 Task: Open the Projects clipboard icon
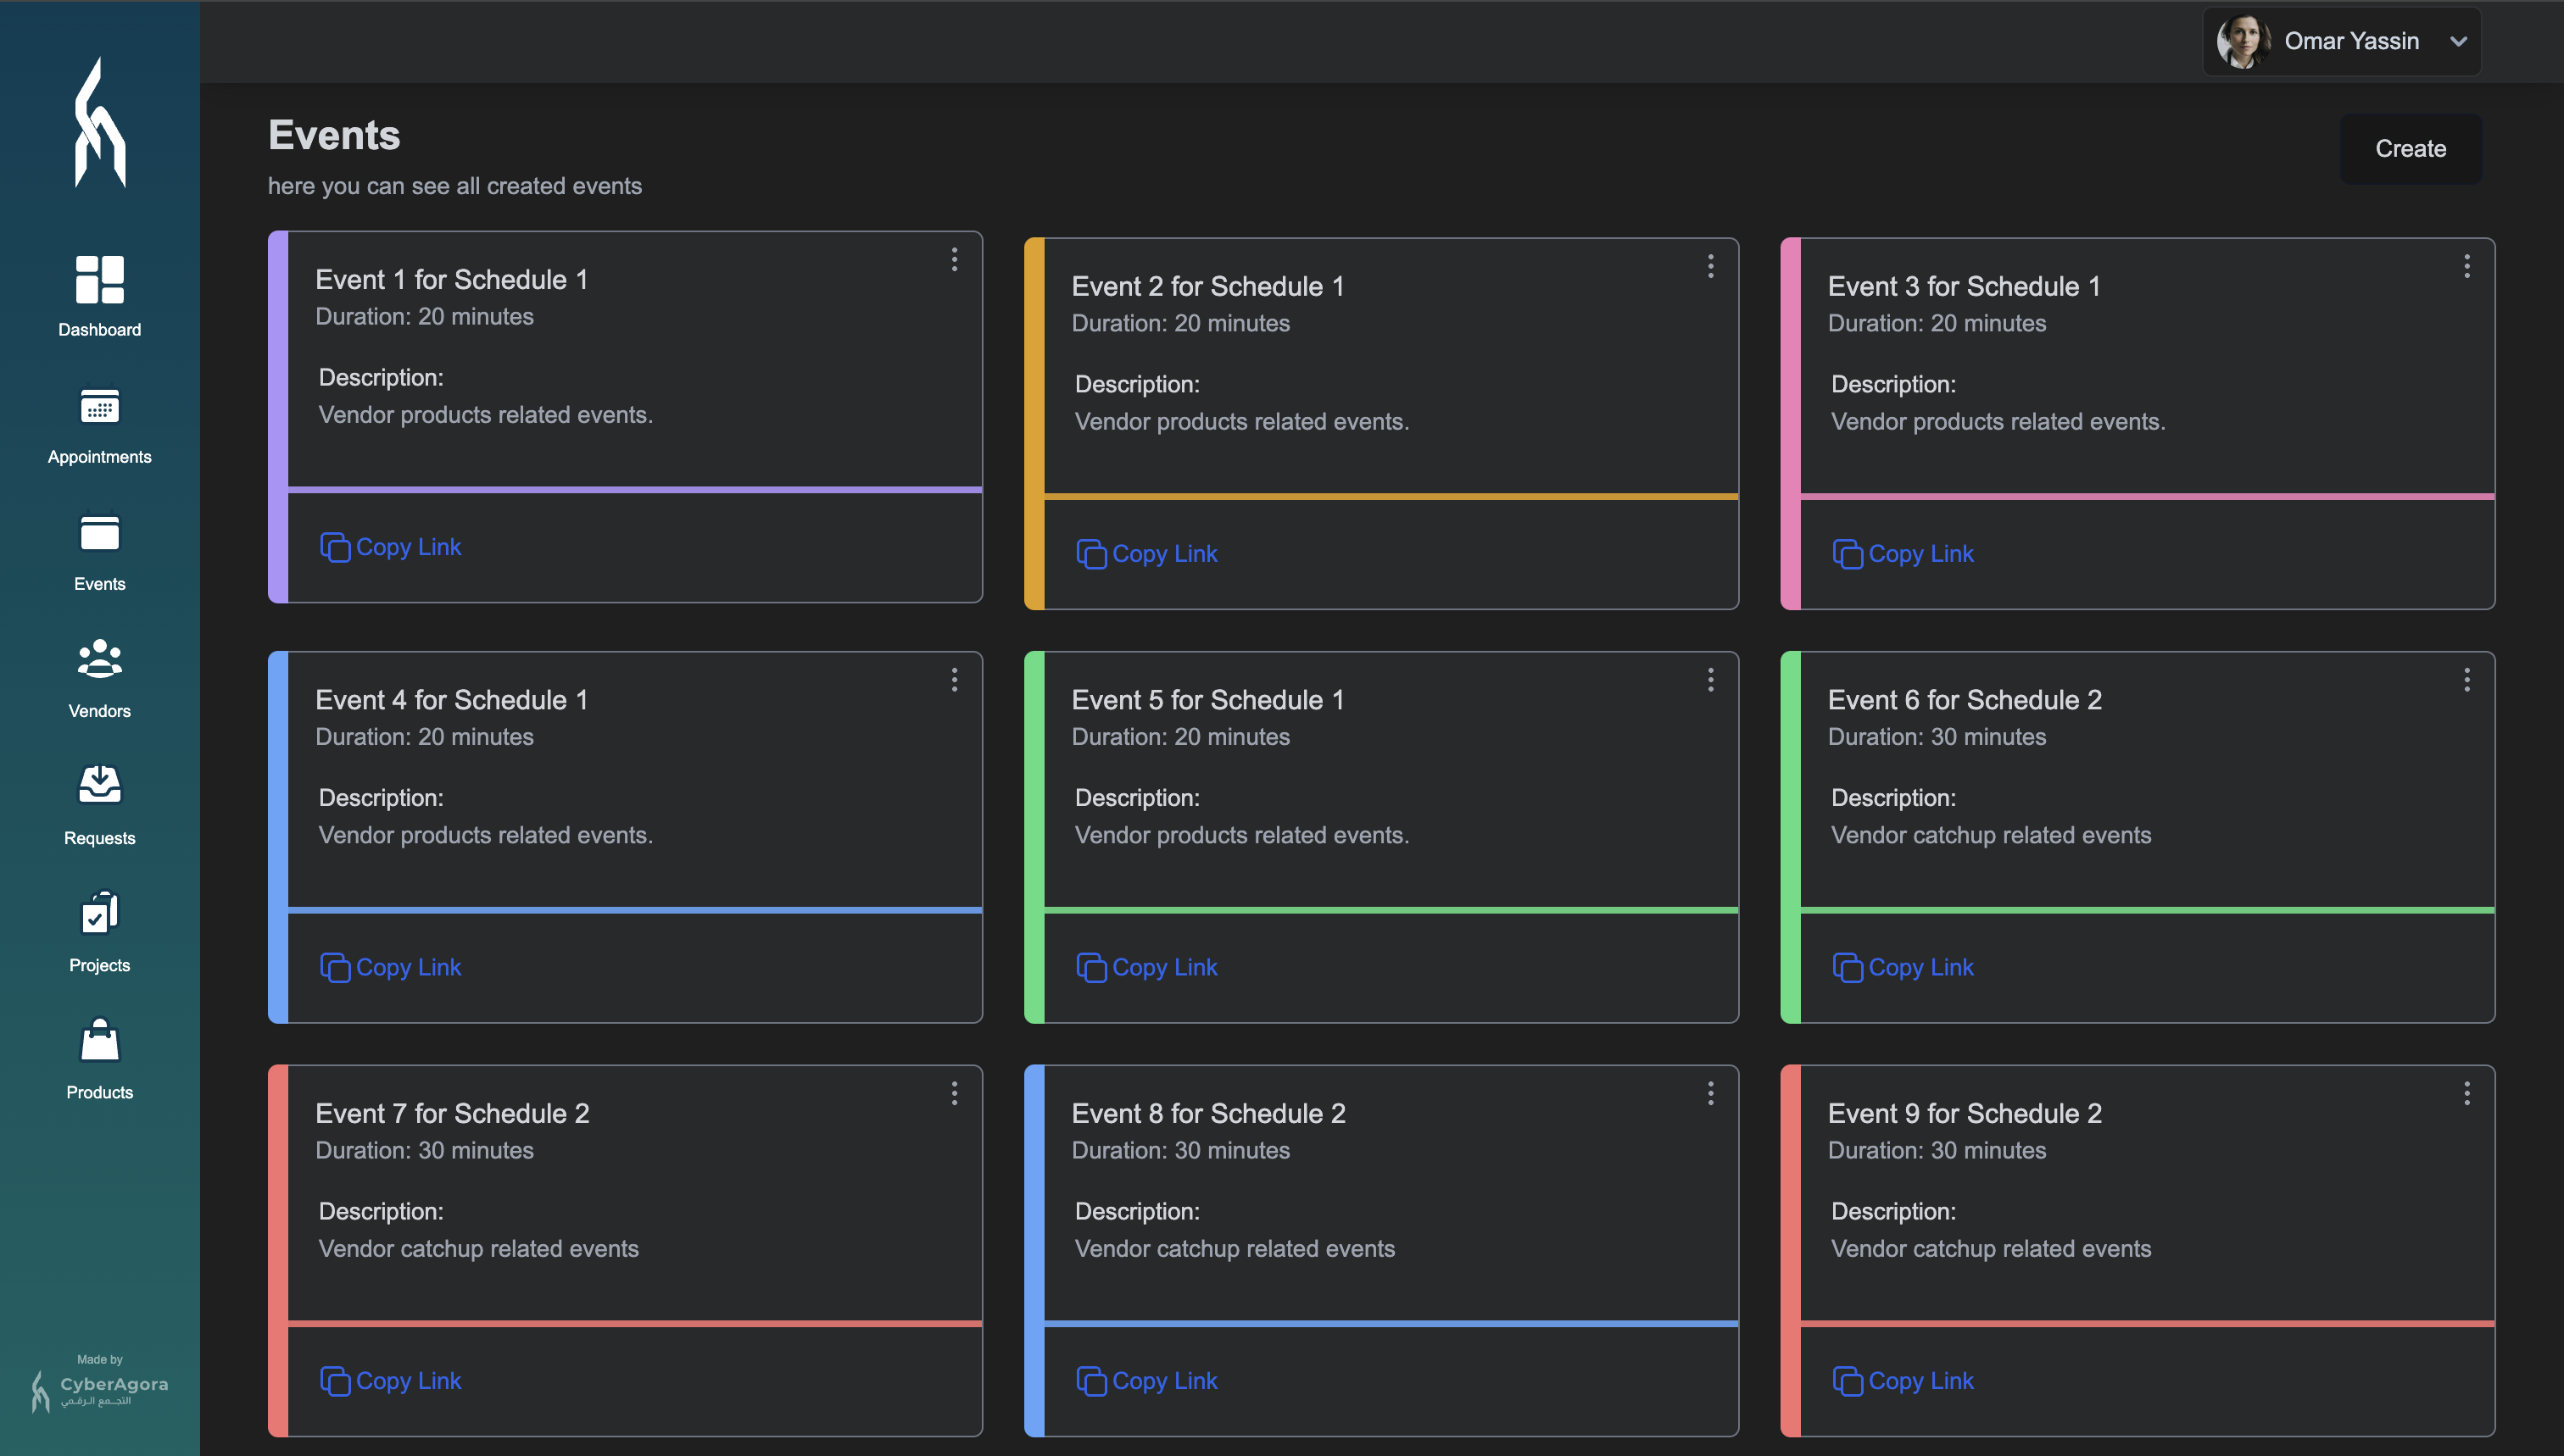(x=99, y=912)
